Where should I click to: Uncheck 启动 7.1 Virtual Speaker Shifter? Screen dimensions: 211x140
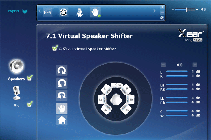tap(55, 48)
